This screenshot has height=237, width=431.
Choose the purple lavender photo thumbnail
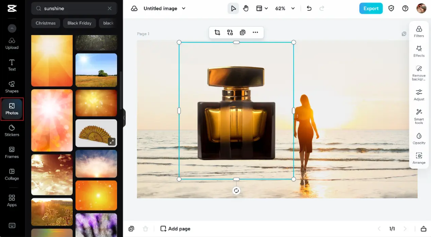tap(96, 225)
